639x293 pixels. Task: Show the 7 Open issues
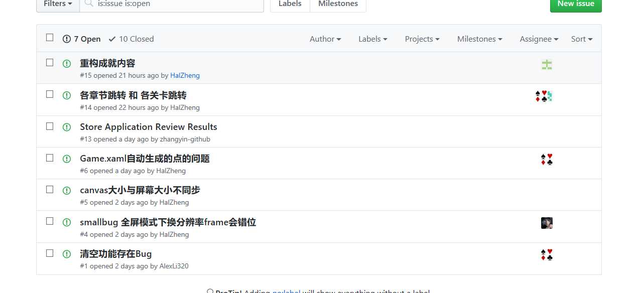click(81, 39)
